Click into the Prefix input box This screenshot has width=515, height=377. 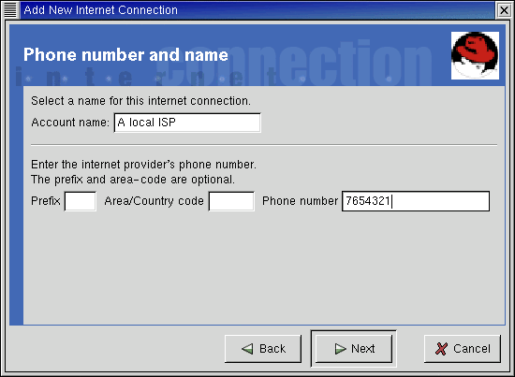click(81, 201)
